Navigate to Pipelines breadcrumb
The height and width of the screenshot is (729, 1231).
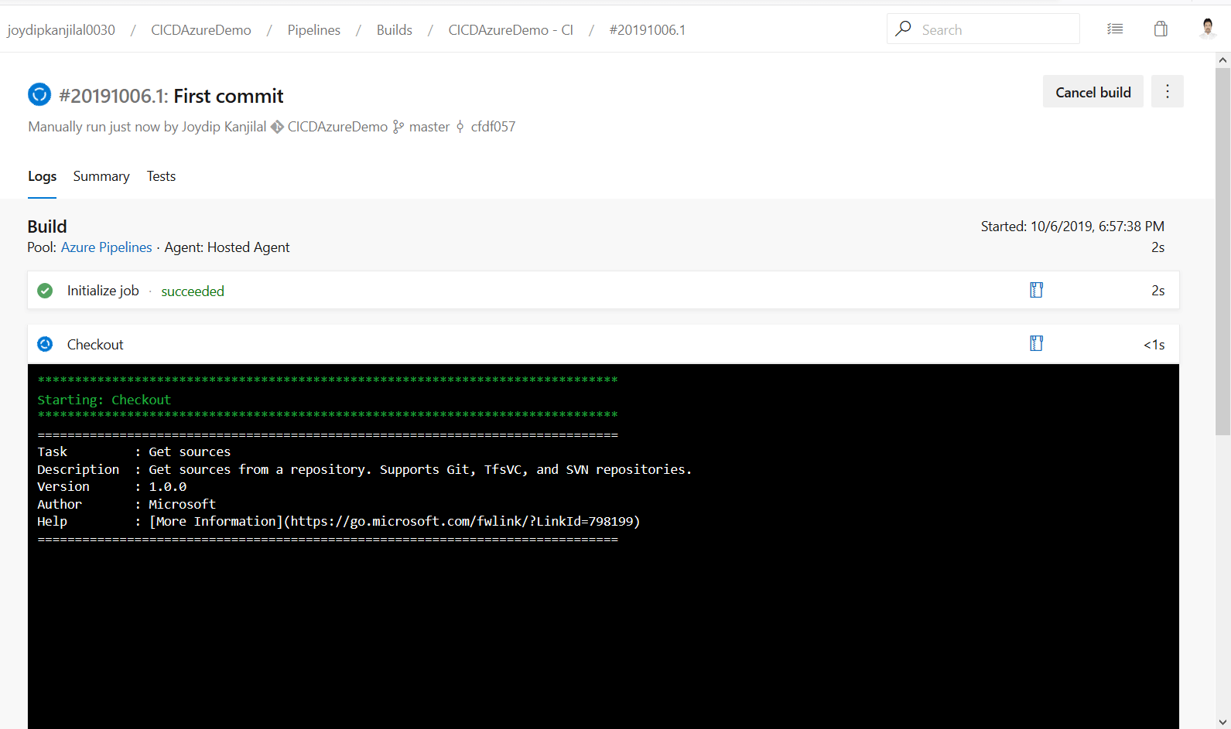click(x=314, y=30)
